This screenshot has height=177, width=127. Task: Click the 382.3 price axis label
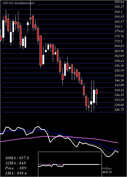click(x=118, y=26)
